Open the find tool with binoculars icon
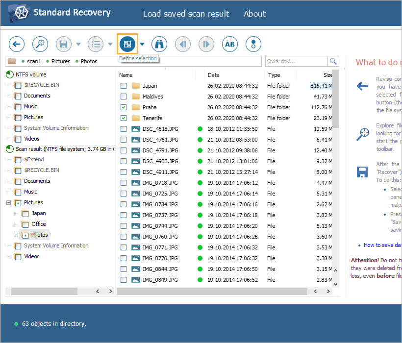Viewport: 402px width, 343px height. point(159,44)
